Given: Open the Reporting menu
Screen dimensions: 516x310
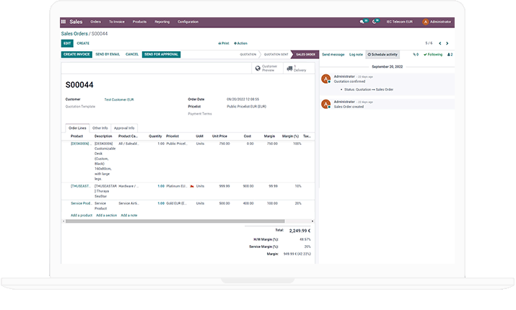Looking at the screenshot, I should click(162, 22).
